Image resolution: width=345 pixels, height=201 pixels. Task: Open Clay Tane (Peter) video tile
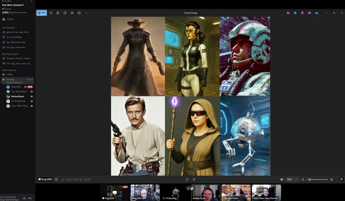(236, 193)
